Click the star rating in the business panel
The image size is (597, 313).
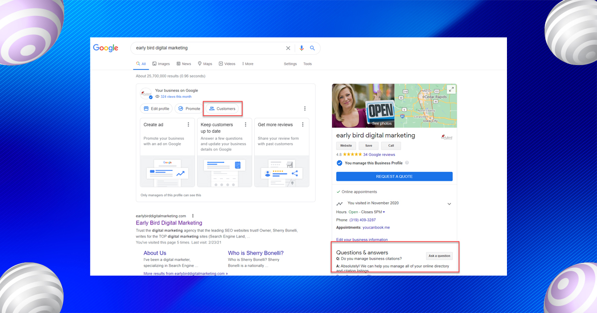[352, 155]
